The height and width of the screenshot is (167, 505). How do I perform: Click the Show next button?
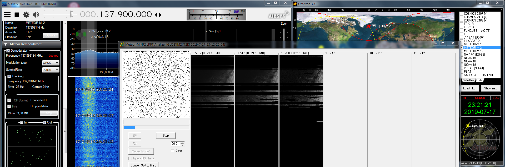(491, 88)
